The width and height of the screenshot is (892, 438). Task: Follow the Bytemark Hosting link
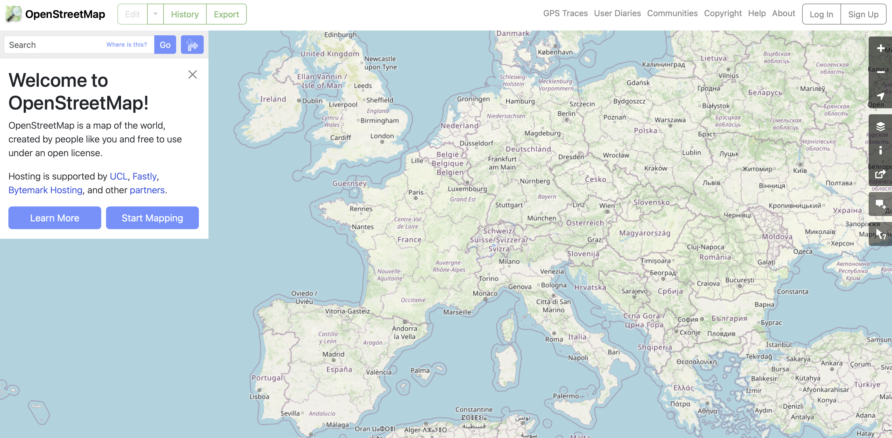[45, 190]
